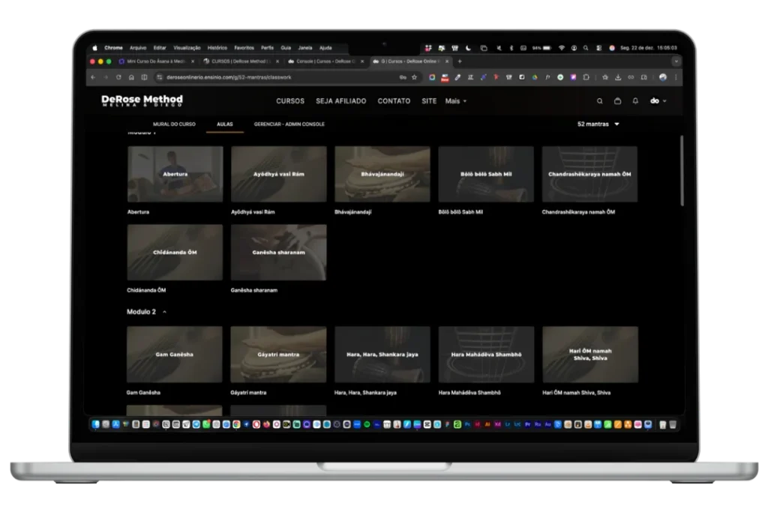
Task: Open the CONTATO link
Action: (394, 101)
